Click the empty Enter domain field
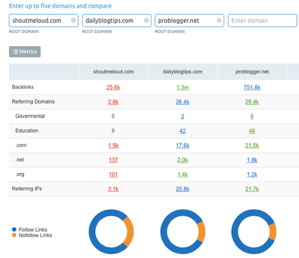Viewport: 299px width, 258px height. point(263,21)
